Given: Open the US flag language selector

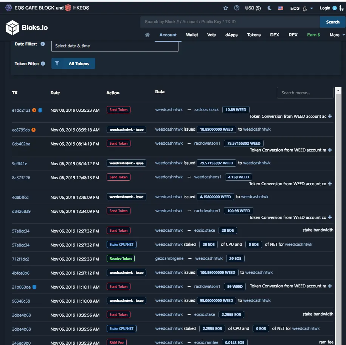Looking at the screenshot, I should 281,8.
